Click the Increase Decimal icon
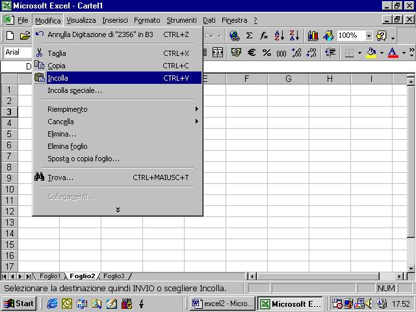This screenshot has width=416, height=312. coord(296,52)
